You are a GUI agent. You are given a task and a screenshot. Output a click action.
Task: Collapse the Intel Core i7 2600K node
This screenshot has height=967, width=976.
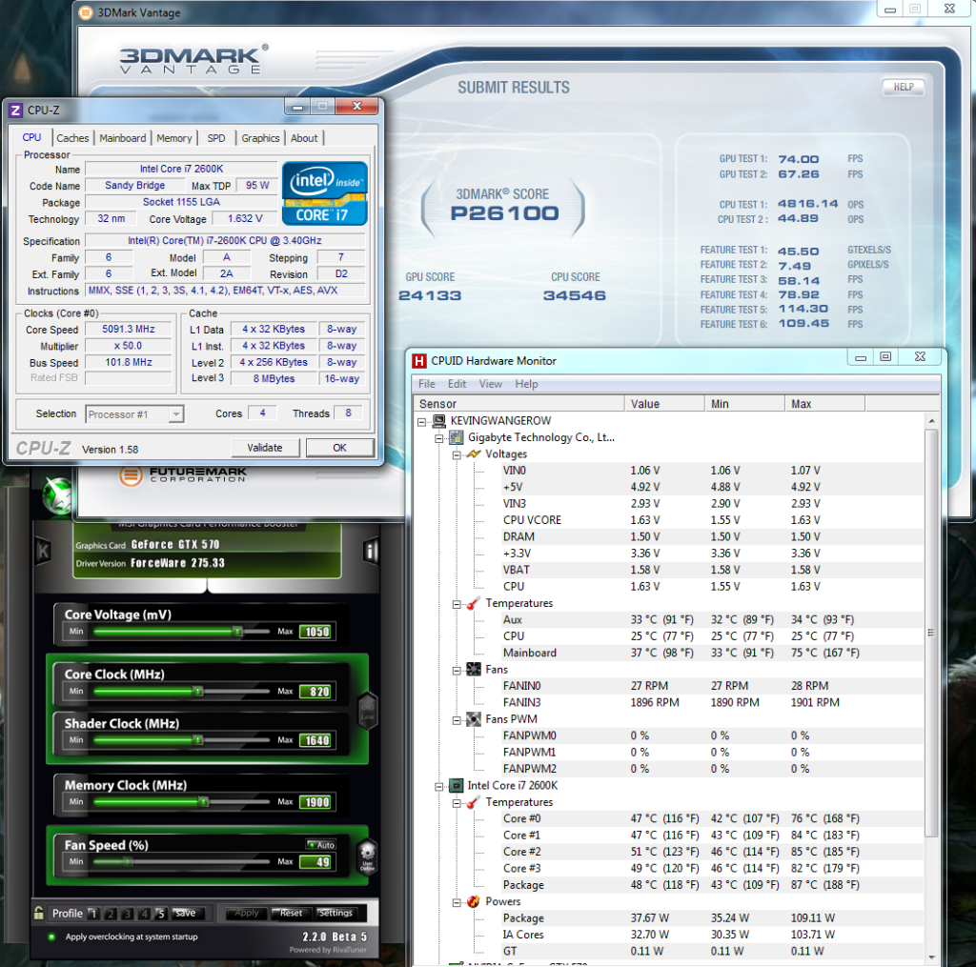point(439,787)
